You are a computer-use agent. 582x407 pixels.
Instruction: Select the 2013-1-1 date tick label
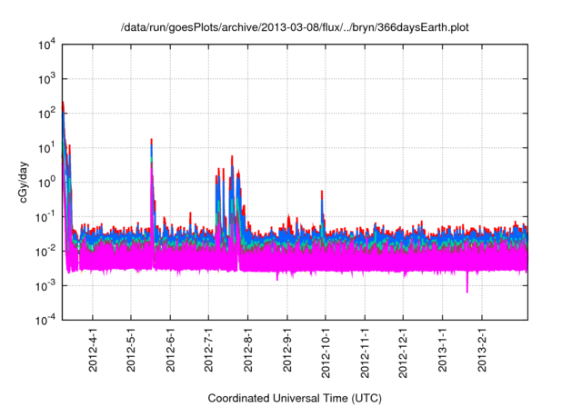coord(443,350)
